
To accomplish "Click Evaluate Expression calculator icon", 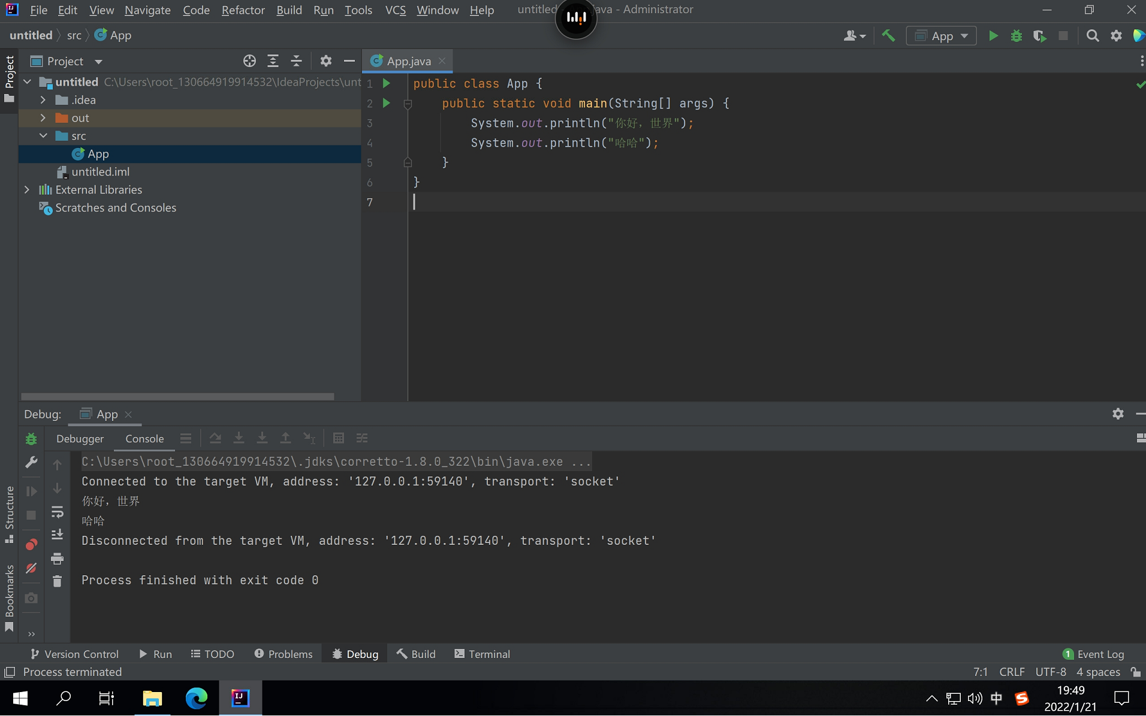I will point(339,438).
